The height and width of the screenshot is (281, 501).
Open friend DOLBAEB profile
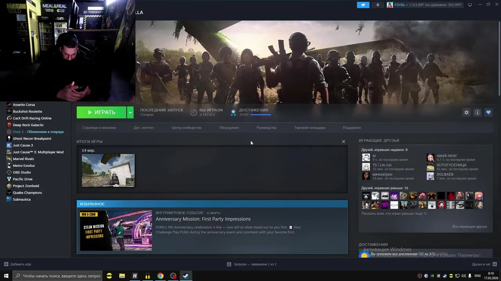[x=445, y=174]
